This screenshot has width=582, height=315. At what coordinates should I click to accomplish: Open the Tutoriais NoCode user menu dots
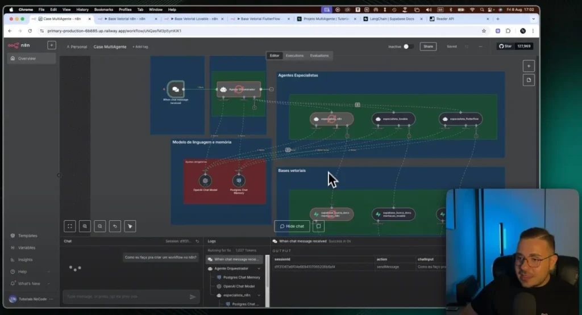coord(51,299)
